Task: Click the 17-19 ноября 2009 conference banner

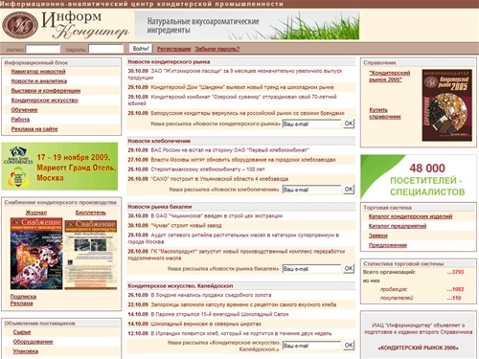Action: point(59,167)
